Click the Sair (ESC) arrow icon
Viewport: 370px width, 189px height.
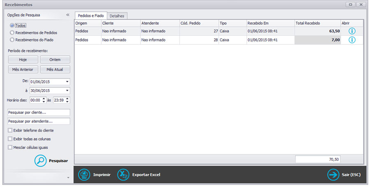pyautogui.click(x=333, y=175)
